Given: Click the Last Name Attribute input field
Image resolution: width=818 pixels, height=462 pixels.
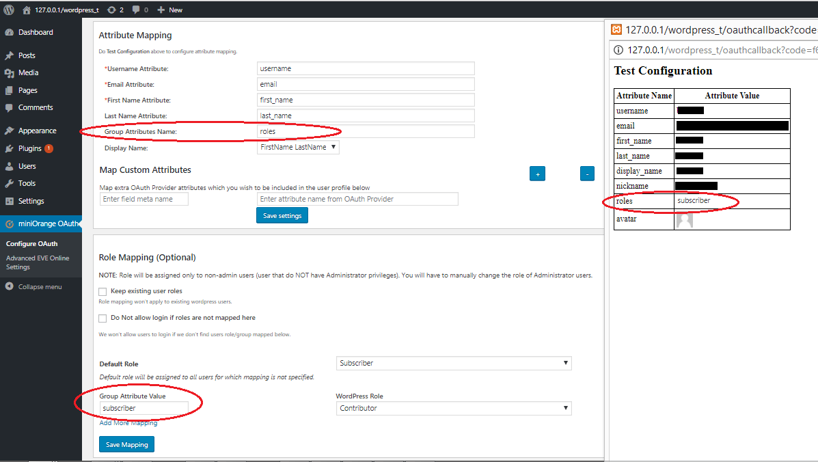Looking at the screenshot, I should coord(366,116).
